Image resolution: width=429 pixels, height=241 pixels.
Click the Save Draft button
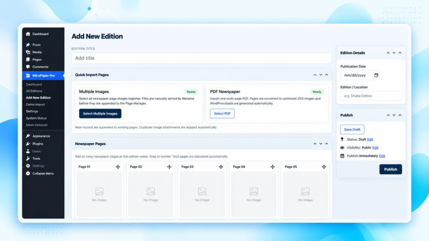point(352,130)
